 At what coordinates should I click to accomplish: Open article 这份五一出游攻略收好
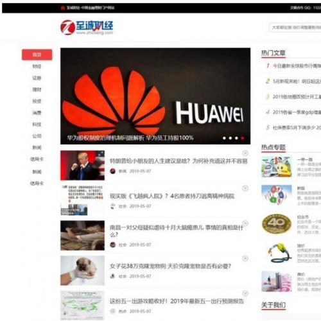177,301
